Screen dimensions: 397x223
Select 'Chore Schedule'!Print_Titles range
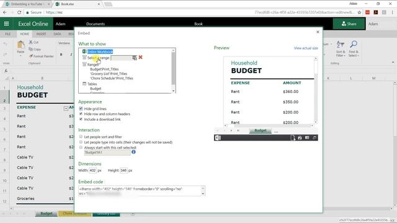click(112, 78)
